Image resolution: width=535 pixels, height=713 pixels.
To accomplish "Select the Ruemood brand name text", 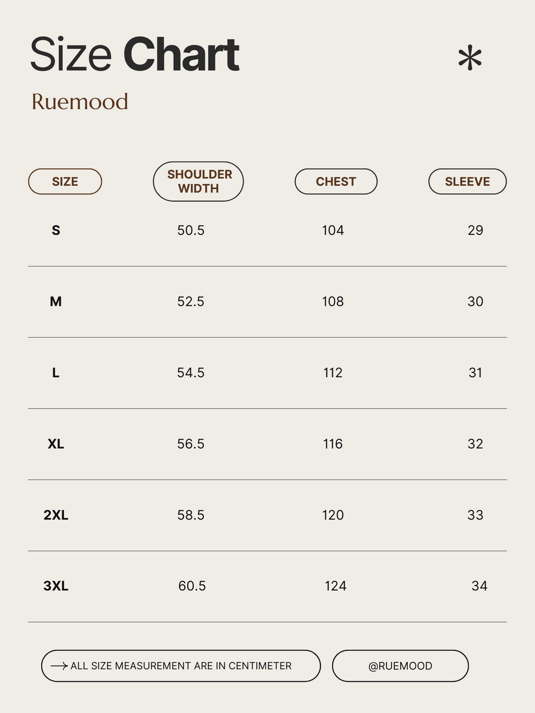I will pyautogui.click(x=80, y=102).
